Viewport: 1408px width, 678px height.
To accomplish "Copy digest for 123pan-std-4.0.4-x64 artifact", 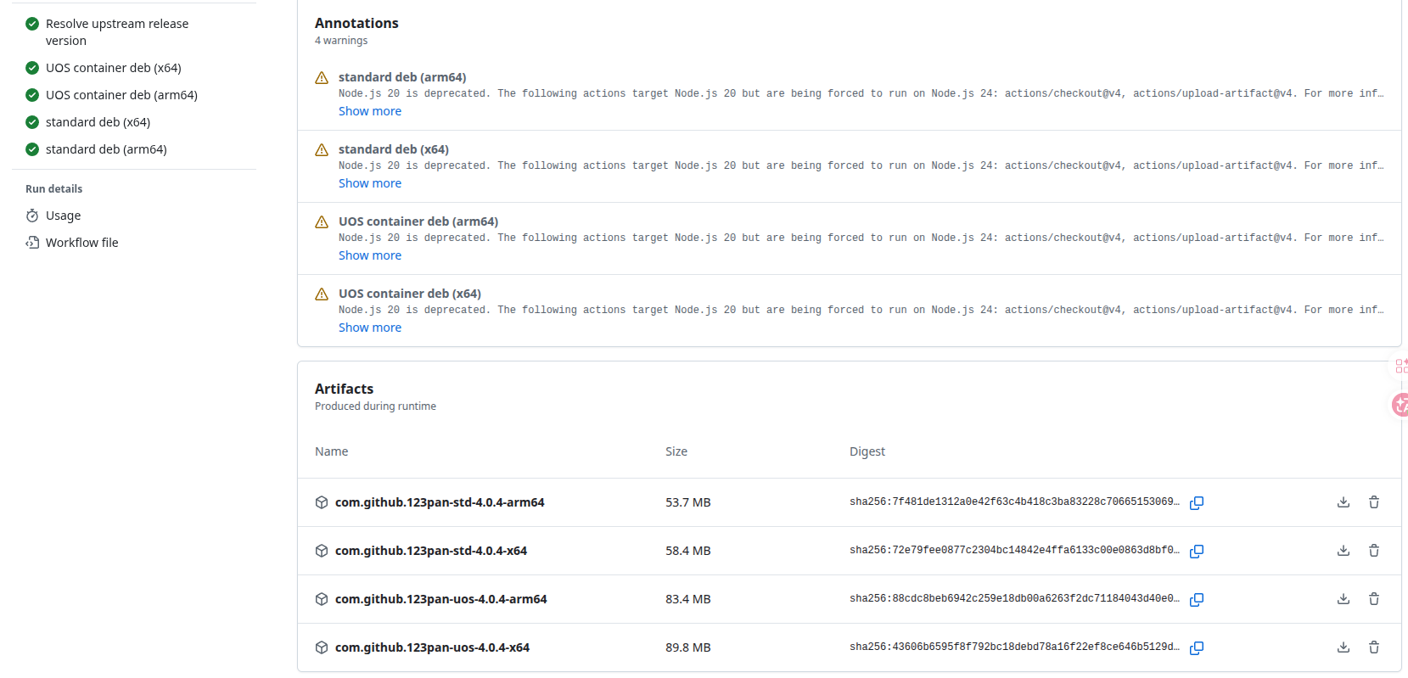I will (x=1197, y=551).
